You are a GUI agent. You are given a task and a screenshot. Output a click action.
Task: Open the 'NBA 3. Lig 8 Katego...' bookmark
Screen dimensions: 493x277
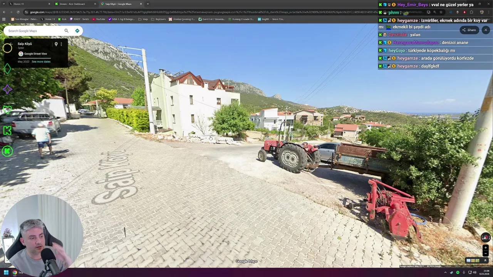coord(122,19)
